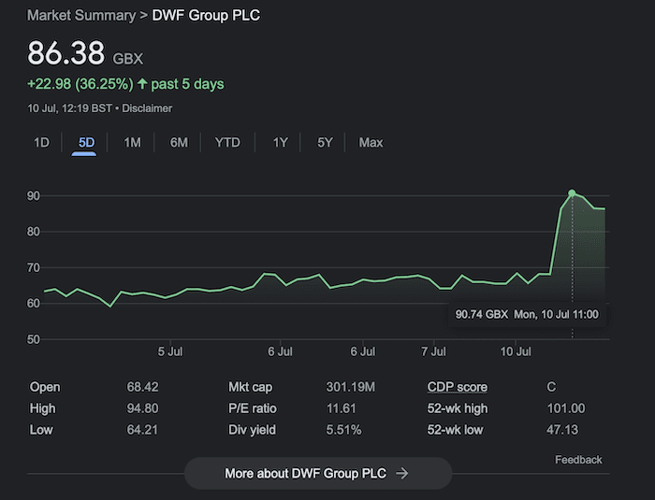This screenshot has width=655, height=500.
Task: Click the P/E ratio value 11.61
Action: (341, 408)
